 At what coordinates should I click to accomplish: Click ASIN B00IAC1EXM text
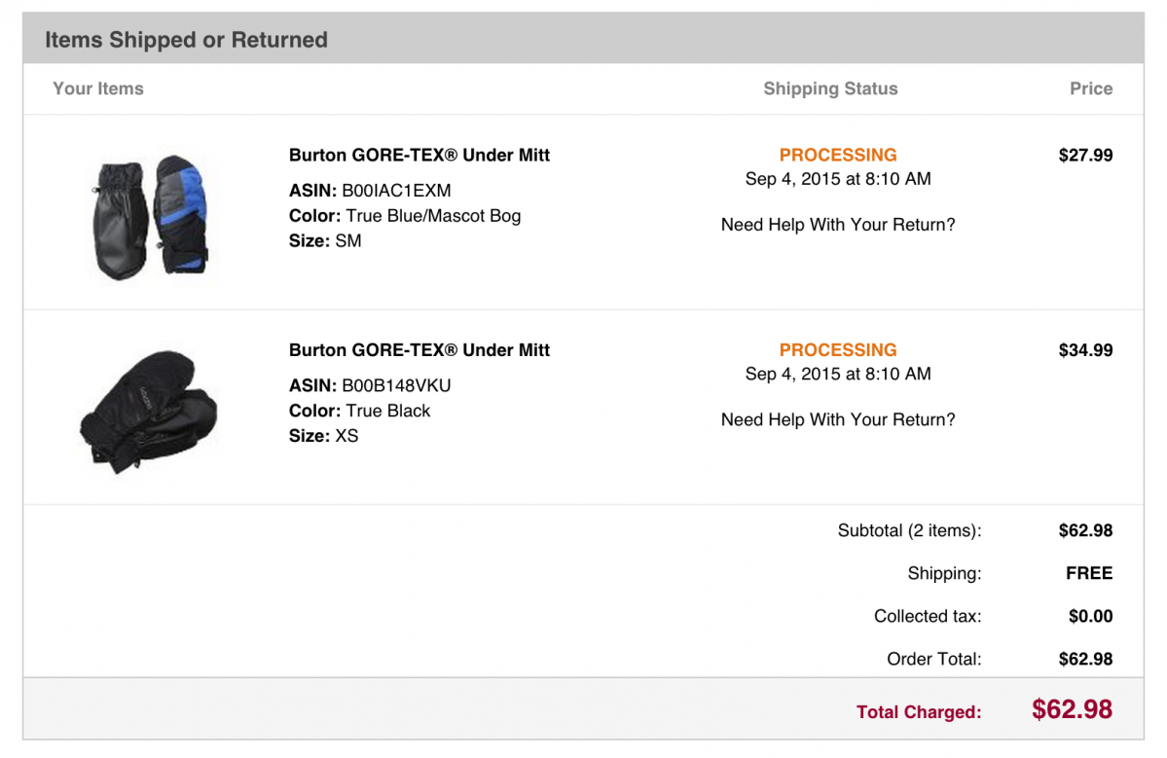tap(370, 191)
